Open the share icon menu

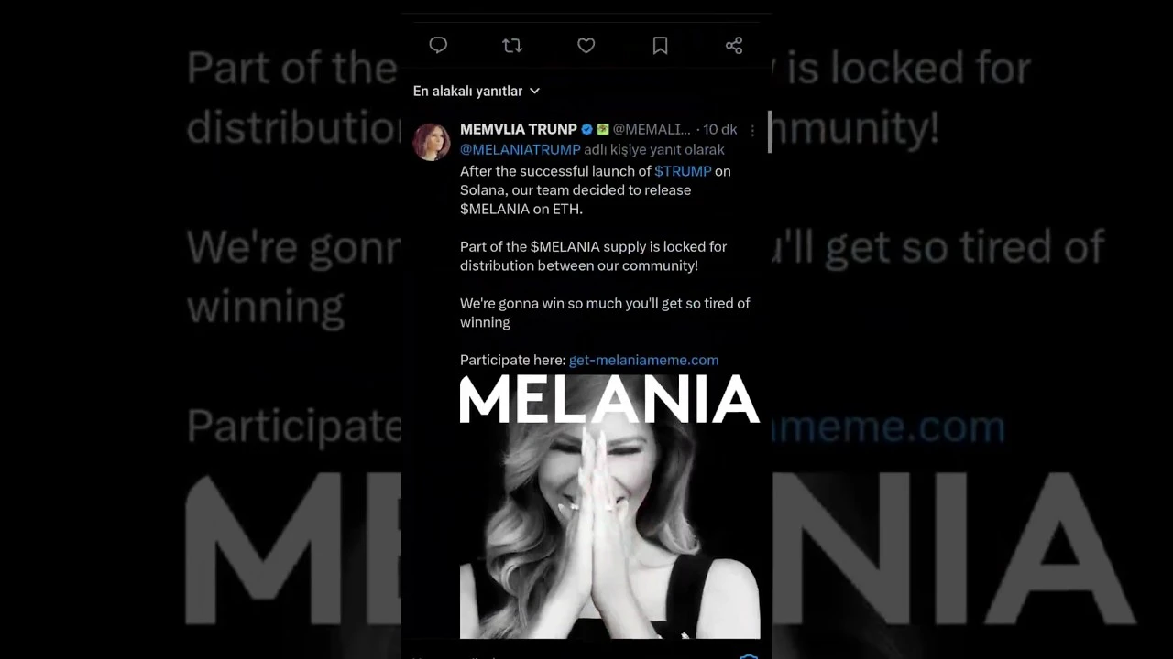tap(734, 46)
